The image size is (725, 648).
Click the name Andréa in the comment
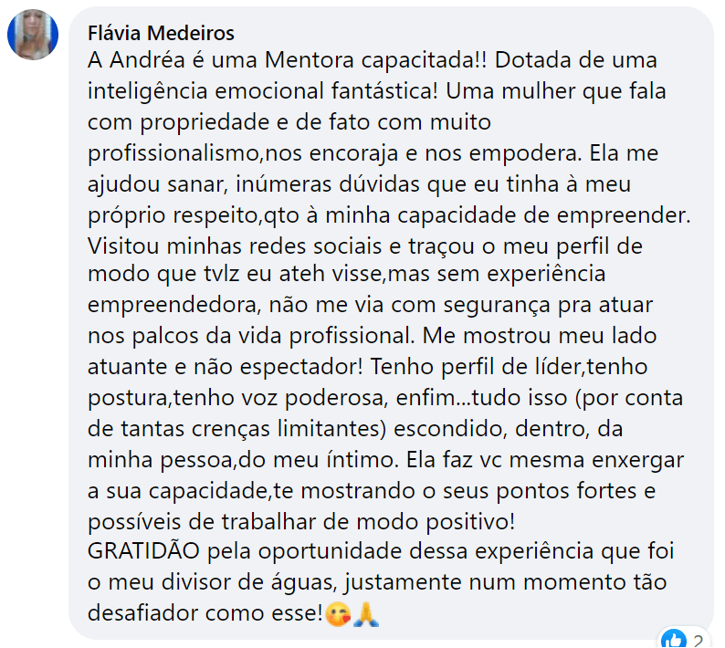[147, 60]
